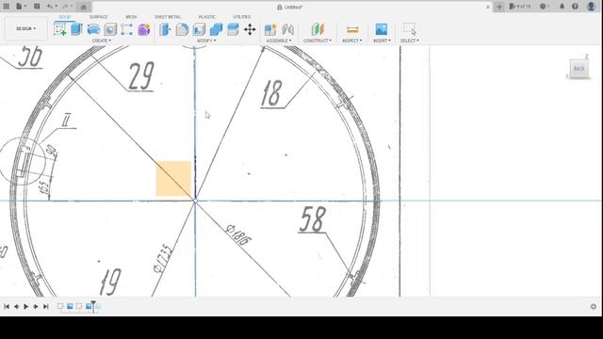Click the Untitled document tab

pyautogui.click(x=290, y=7)
